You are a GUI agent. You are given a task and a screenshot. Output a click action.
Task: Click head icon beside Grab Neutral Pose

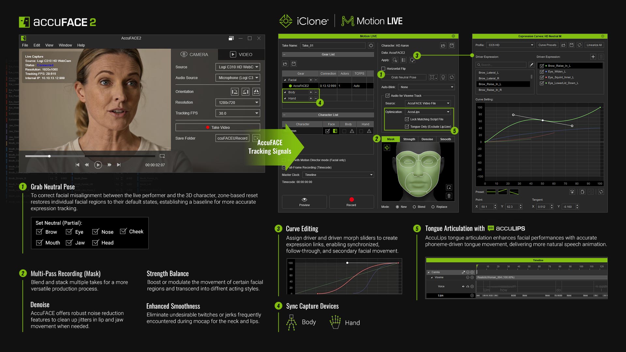click(x=443, y=77)
